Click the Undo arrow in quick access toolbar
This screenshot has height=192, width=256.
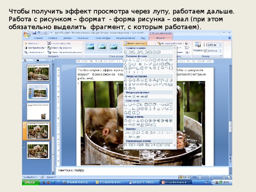pyautogui.click(x=39, y=33)
